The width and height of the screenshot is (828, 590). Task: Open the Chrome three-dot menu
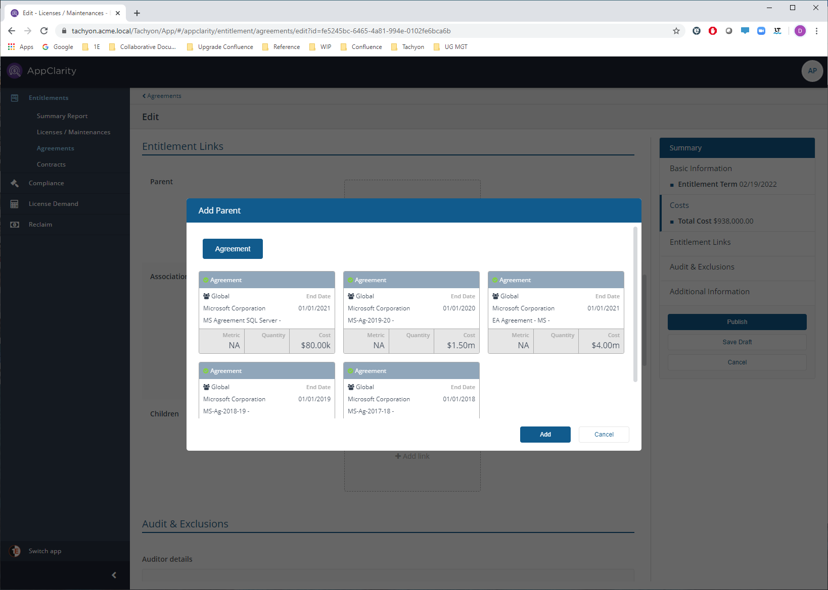click(x=816, y=31)
